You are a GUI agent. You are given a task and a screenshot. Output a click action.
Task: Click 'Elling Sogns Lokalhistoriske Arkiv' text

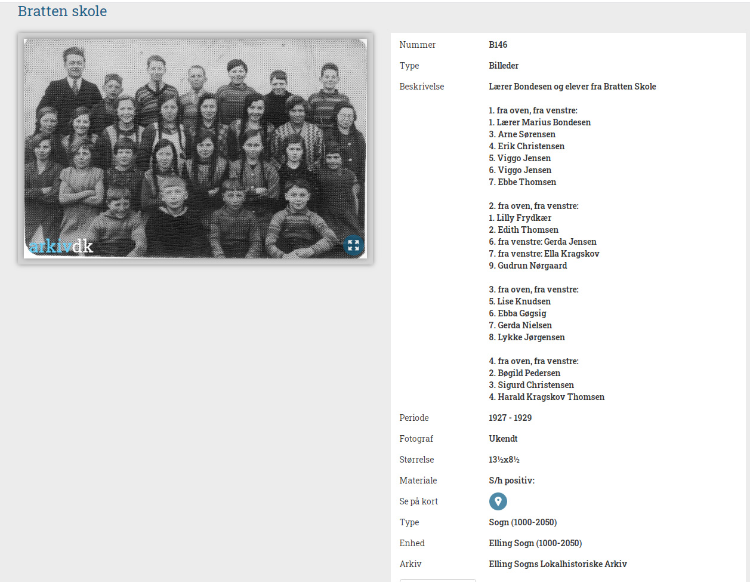point(557,564)
